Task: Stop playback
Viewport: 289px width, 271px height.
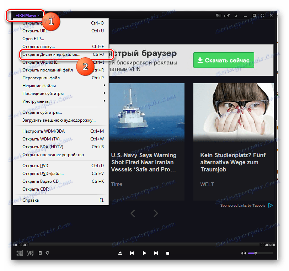Action: (168, 253)
